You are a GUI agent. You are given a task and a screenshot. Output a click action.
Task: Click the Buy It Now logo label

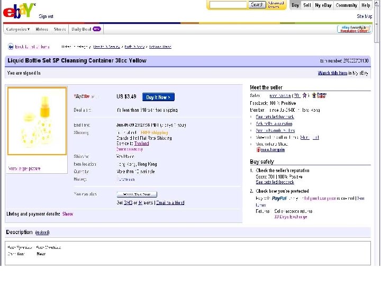pos(81,96)
